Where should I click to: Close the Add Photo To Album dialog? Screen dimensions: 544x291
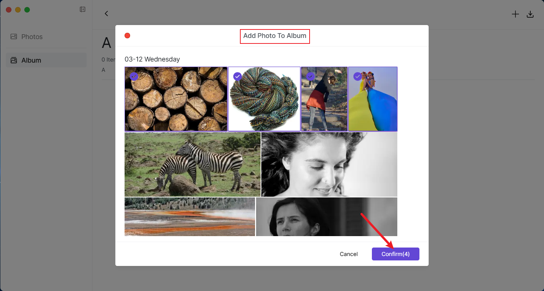[128, 36]
